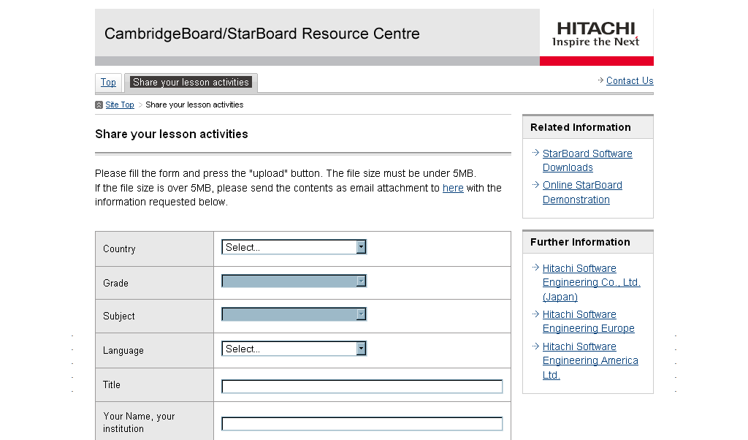
Task: Focus the Your Name, your institution field
Action: click(x=362, y=424)
